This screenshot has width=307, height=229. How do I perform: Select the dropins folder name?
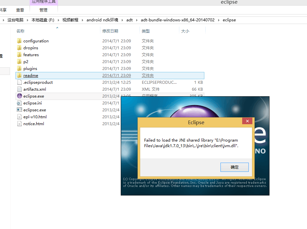pos(31,48)
